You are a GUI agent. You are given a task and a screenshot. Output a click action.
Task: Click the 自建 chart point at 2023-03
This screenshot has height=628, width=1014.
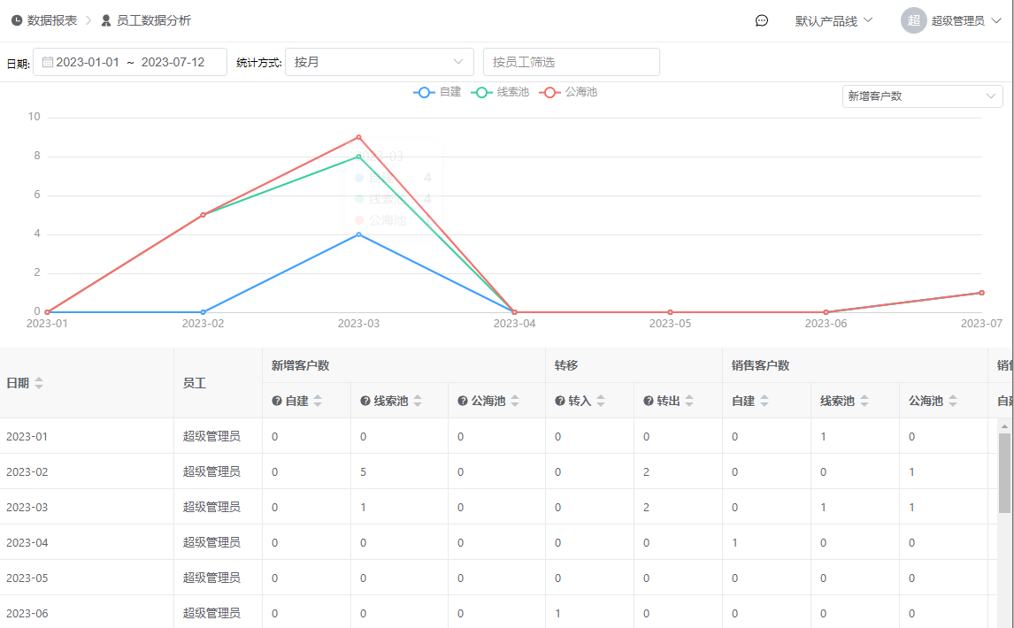pyautogui.click(x=359, y=234)
